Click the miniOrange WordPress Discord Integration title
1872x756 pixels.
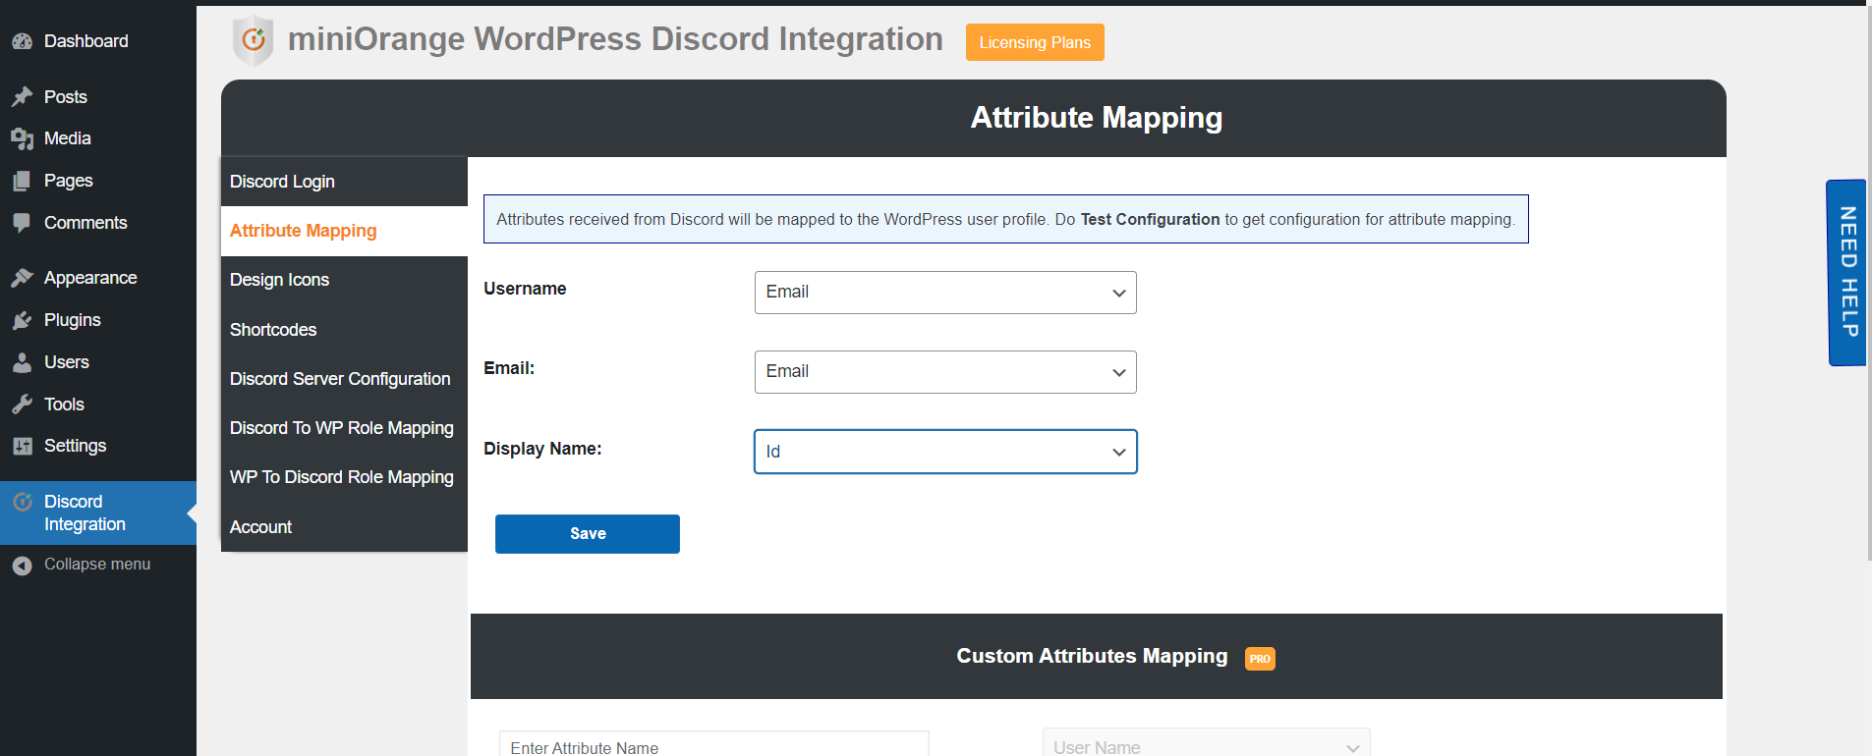click(615, 39)
